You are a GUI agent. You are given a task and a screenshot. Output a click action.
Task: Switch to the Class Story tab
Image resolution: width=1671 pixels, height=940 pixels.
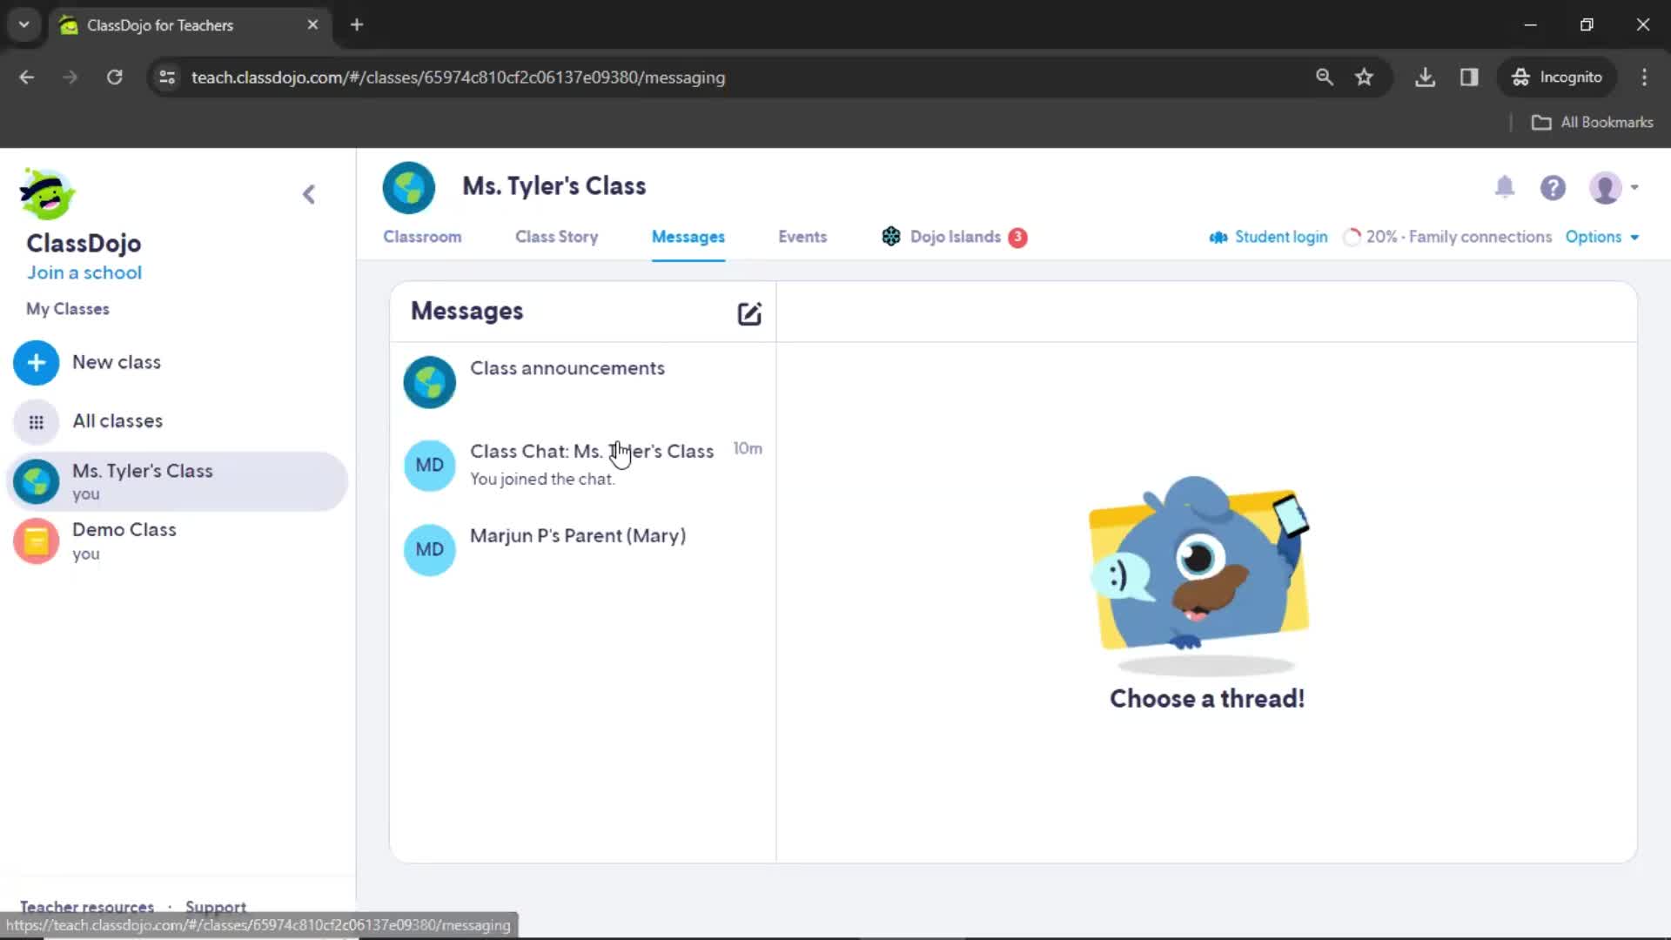[x=556, y=237]
